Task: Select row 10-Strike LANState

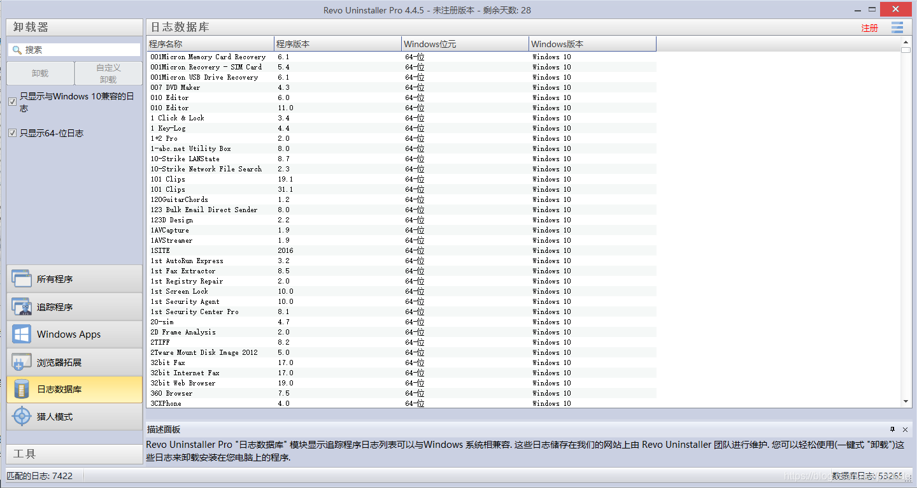Action: pos(401,159)
